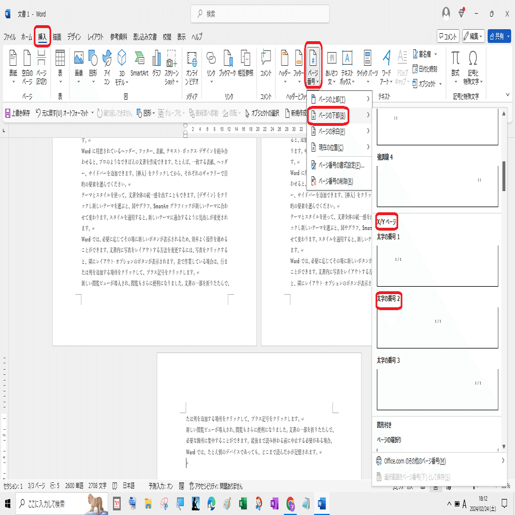The height and width of the screenshot is (515, 515).
Task: Switch IME input mode in system tray
Action: (x=465, y=504)
